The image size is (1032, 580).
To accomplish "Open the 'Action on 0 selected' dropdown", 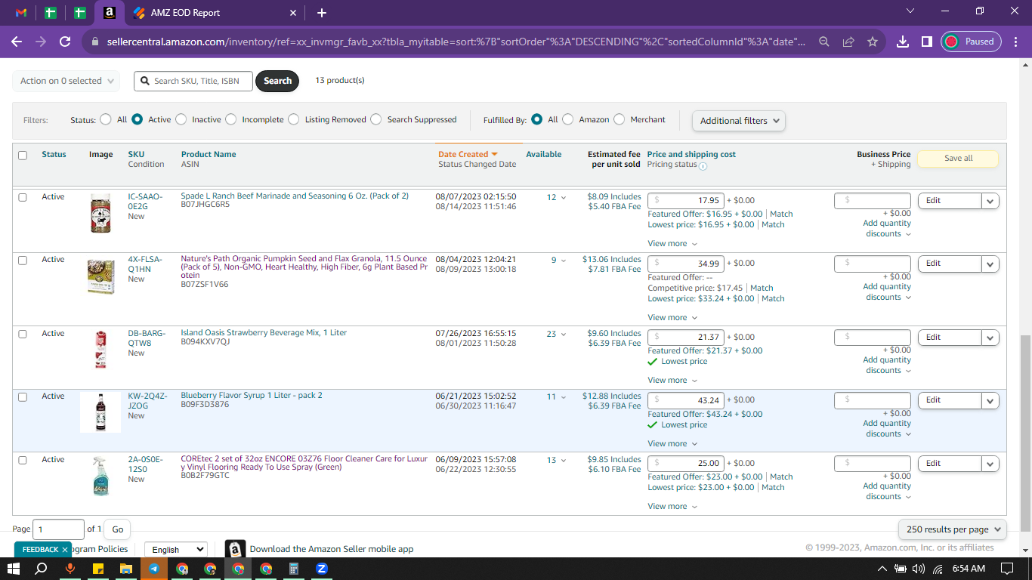I will pyautogui.click(x=66, y=81).
